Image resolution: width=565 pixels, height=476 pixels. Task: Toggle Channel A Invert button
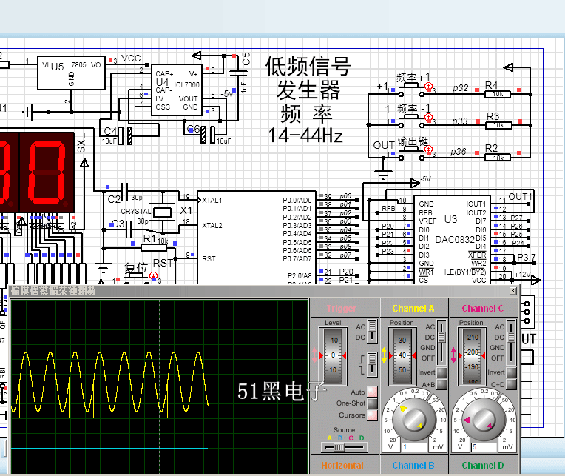click(441, 372)
